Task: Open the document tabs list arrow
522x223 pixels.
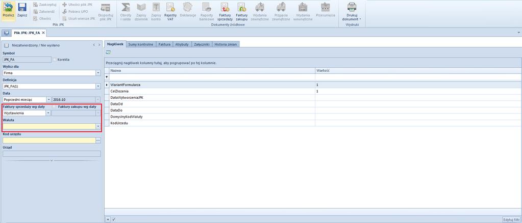Action: [x=519, y=33]
